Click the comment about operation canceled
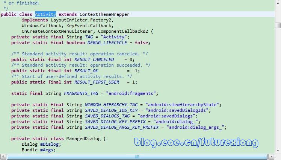This screenshot has width=281, height=160. click(x=80, y=54)
